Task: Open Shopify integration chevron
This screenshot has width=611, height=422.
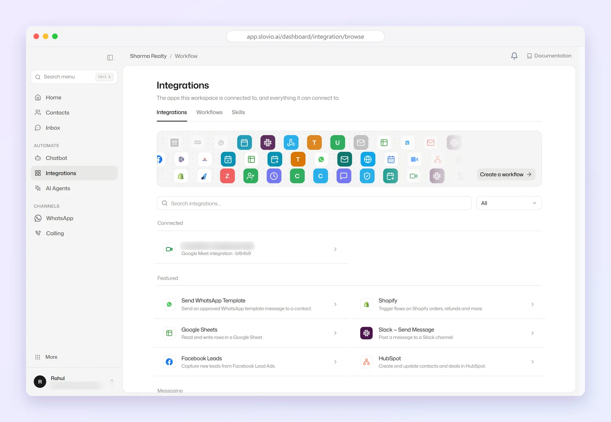Action: (532, 304)
